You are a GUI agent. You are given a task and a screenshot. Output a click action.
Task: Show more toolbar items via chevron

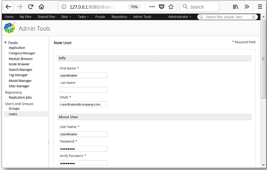coord(247,7)
